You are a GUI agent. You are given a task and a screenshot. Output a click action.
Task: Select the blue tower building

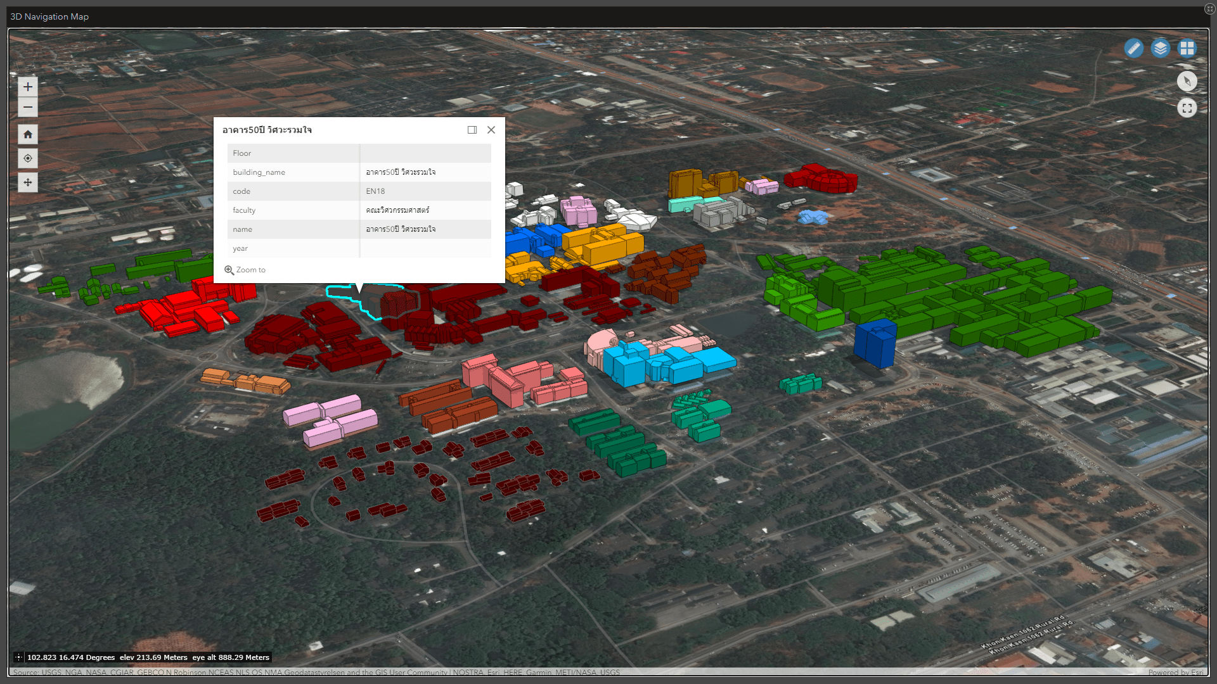click(x=876, y=344)
